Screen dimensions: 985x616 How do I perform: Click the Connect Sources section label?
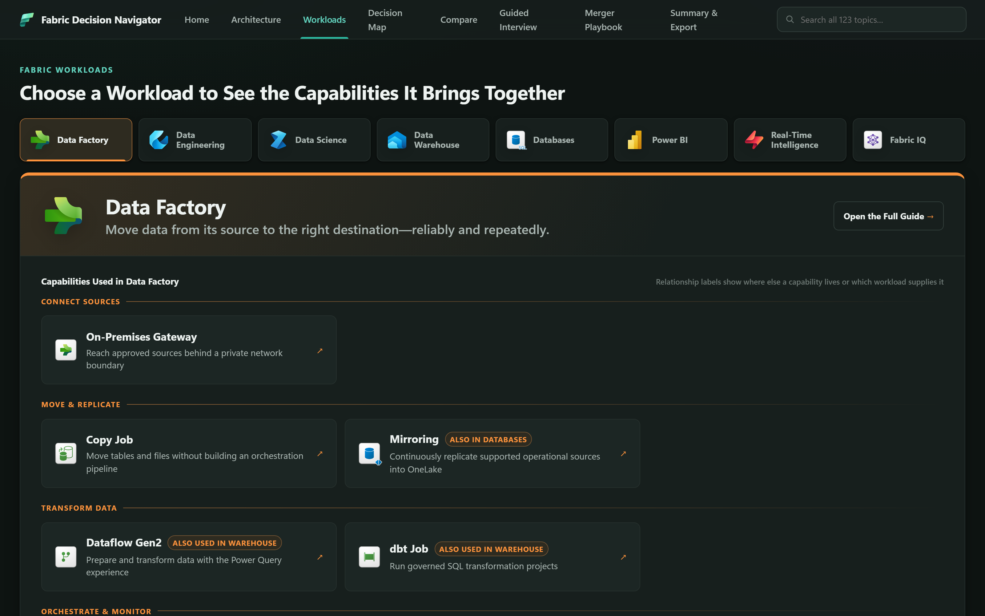point(81,302)
